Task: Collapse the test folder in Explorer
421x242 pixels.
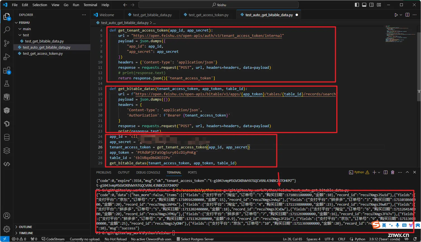Action: [26, 35]
